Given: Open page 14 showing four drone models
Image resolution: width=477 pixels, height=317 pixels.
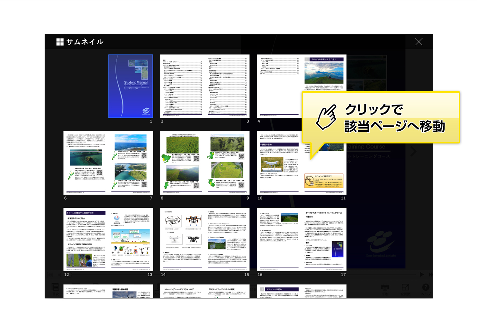Looking at the screenshot, I should [182, 239].
